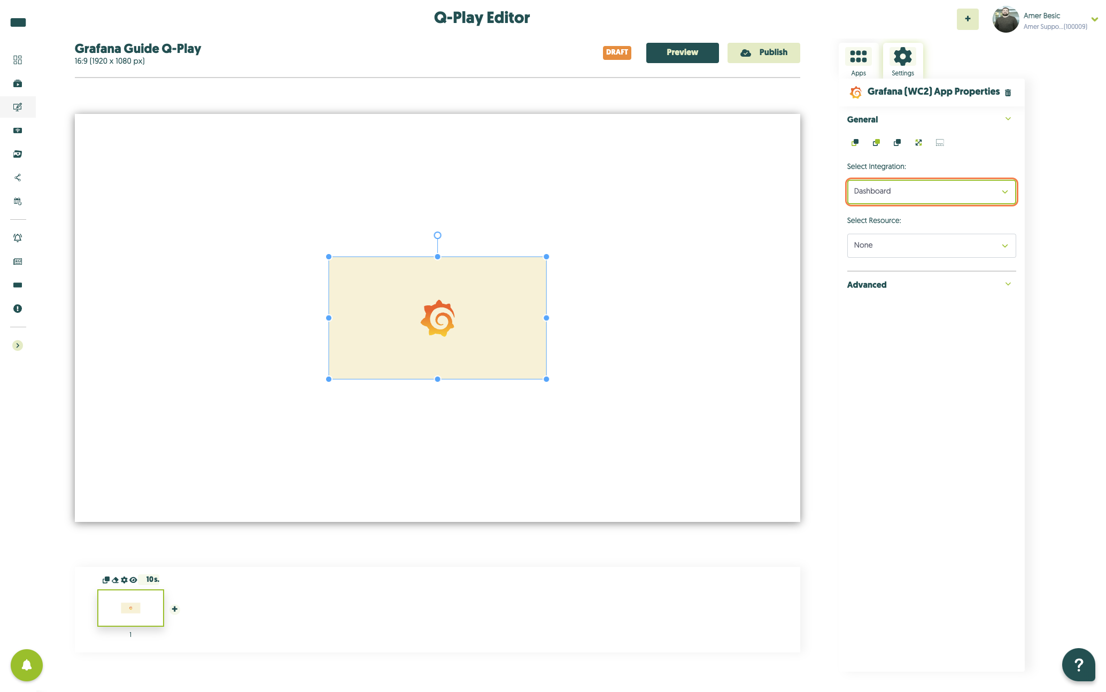Click the DRAFT status badge
Screen dimensions: 1106x692
click(x=617, y=52)
